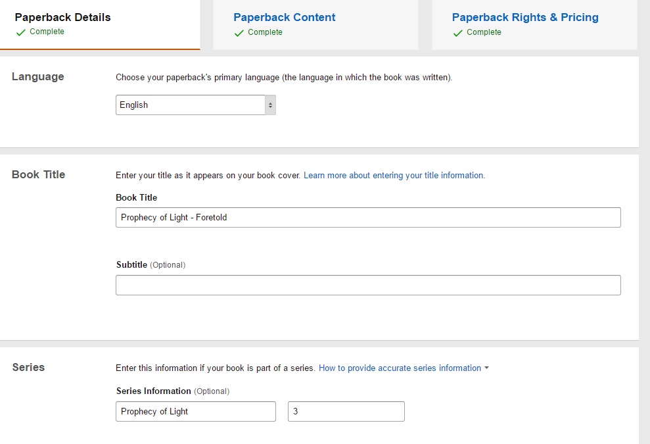Viewport: 650px width, 444px height.
Task: Click the Language section heading
Action: click(37, 77)
